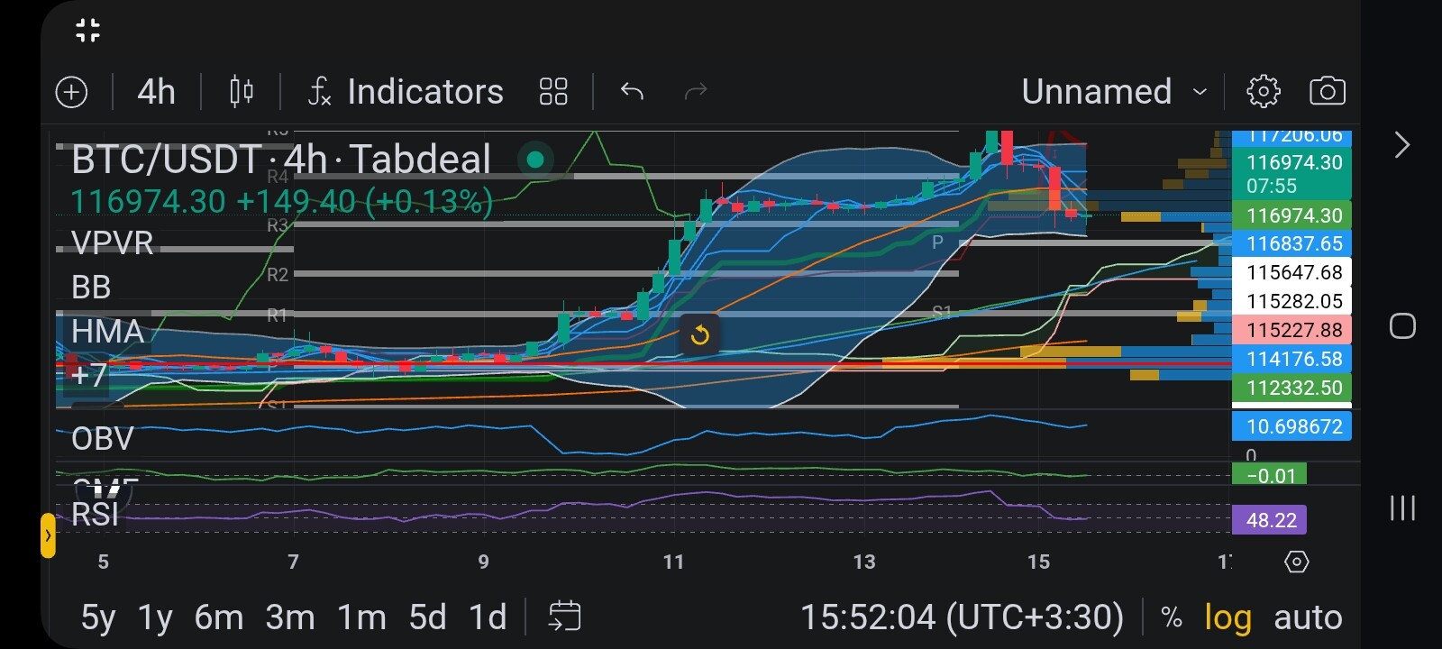The height and width of the screenshot is (649, 1442).
Task: Open go to date calendar icon
Action: [x=564, y=617]
